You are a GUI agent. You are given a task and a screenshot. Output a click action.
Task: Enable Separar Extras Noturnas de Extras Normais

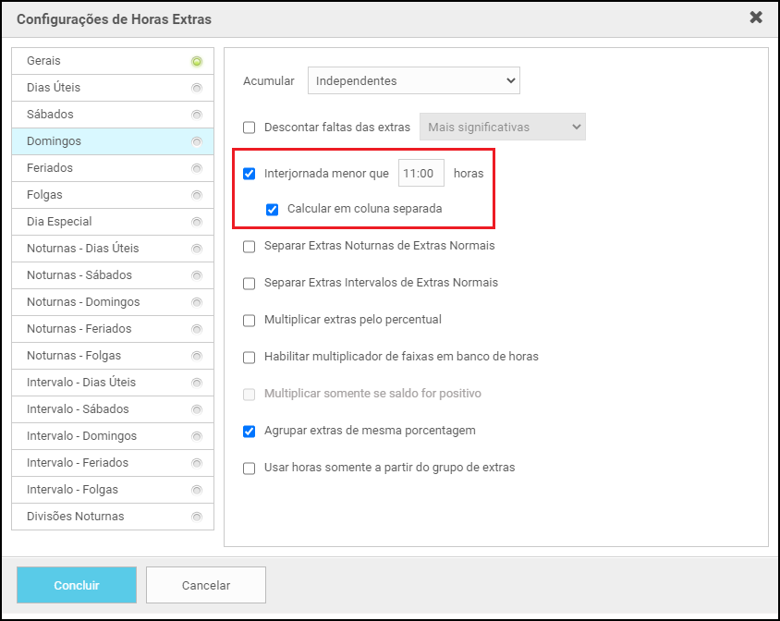[x=249, y=247]
